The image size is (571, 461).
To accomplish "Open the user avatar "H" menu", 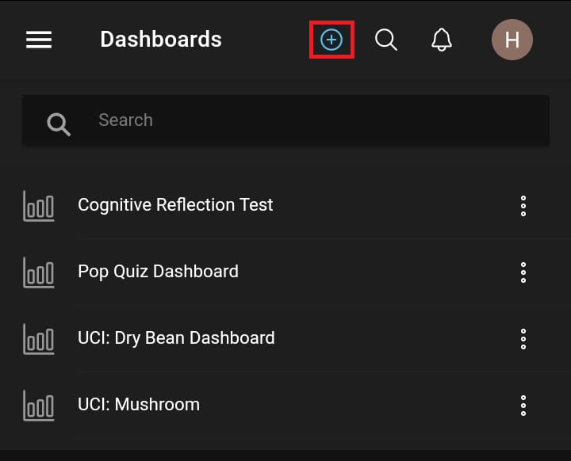I will 512,40.
